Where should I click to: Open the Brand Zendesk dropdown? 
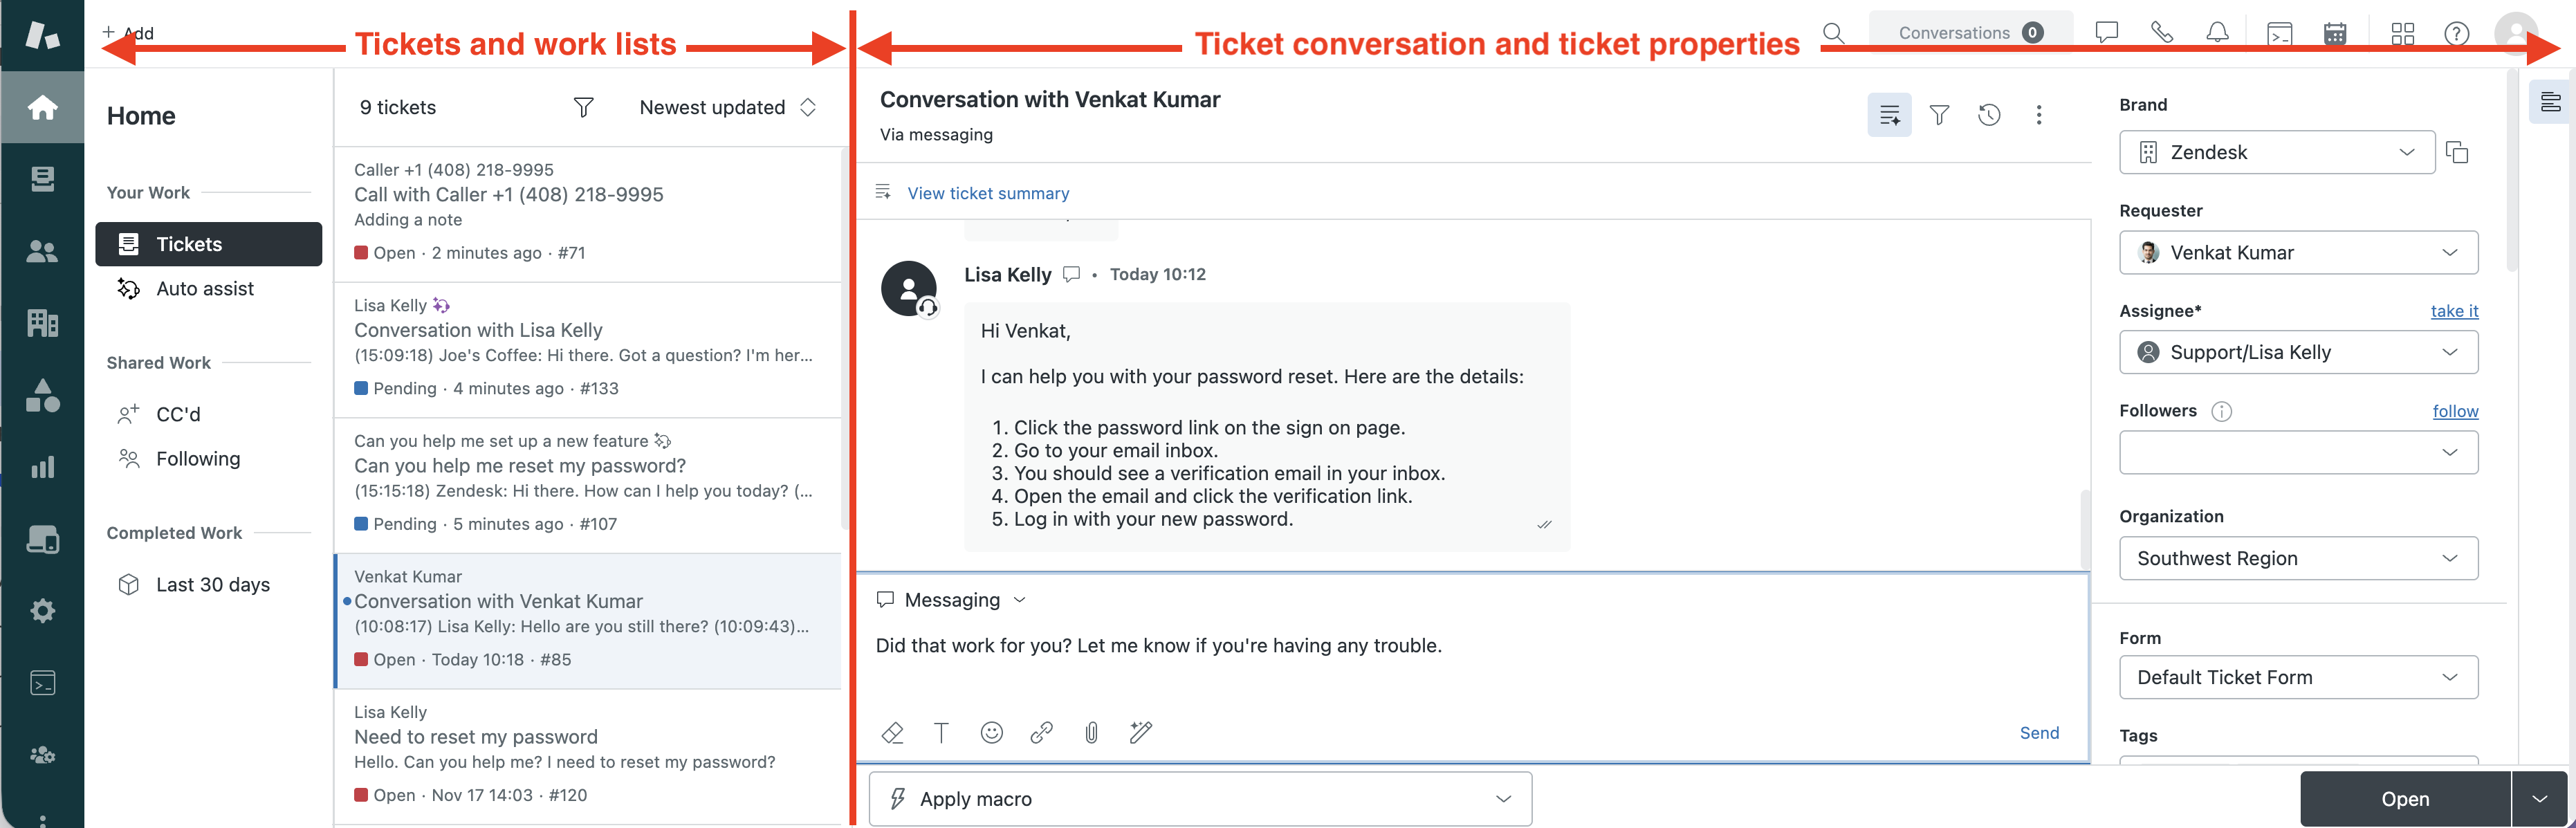coord(2276,152)
